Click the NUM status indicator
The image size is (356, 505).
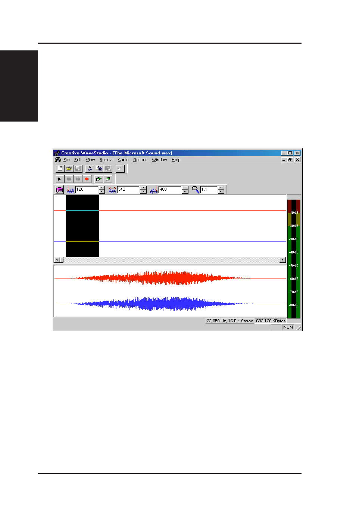click(288, 327)
